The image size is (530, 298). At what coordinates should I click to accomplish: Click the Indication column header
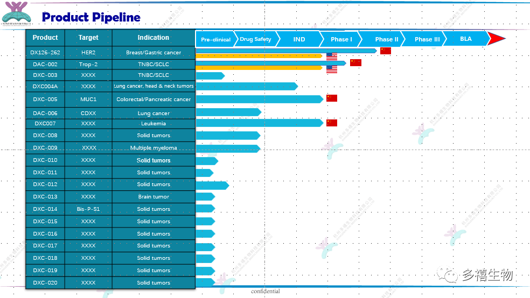(x=154, y=38)
